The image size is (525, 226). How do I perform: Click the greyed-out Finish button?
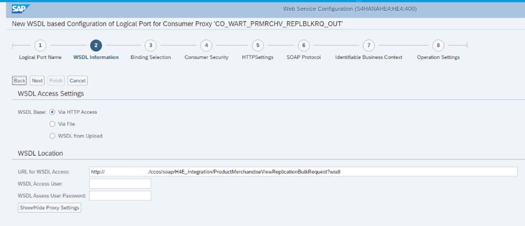click(x=56, y=81)
